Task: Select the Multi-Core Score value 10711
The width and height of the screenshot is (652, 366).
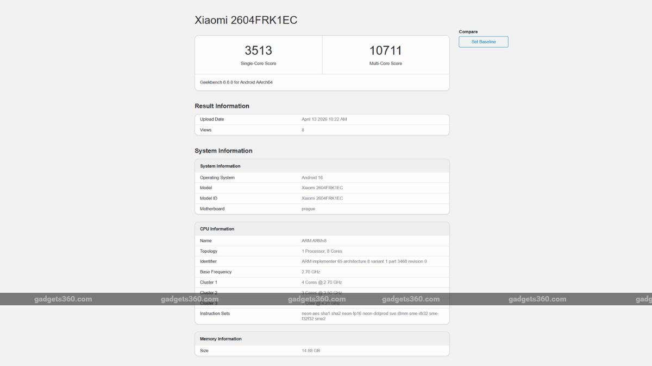Action: (386, 50)
